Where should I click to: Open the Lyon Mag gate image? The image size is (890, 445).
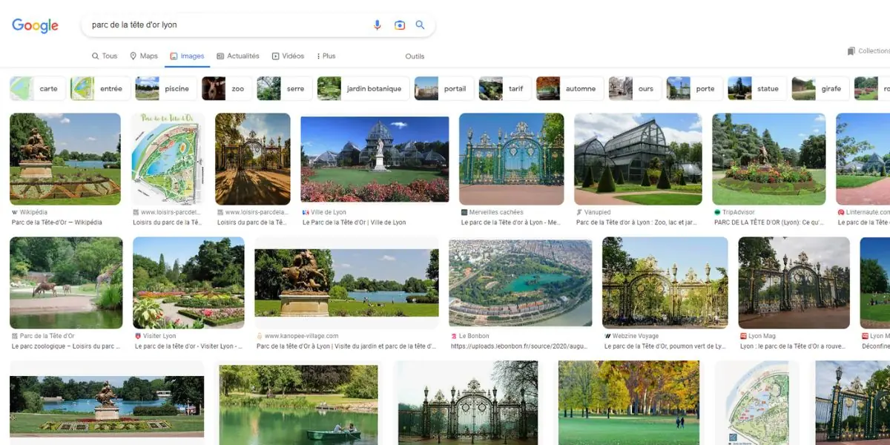pos(794,283)
